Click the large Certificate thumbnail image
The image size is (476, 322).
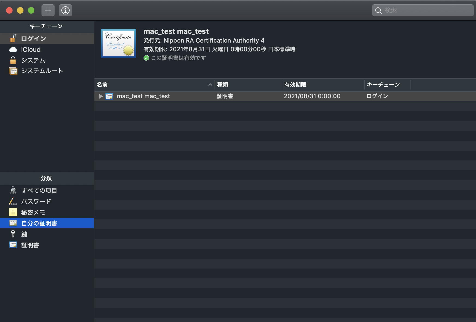pos(118,43)
